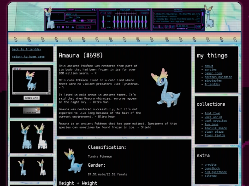The height and width of the screenshot is (186, 249).
Task: Open the credits link under extra
Action: [x=211, y=165]
